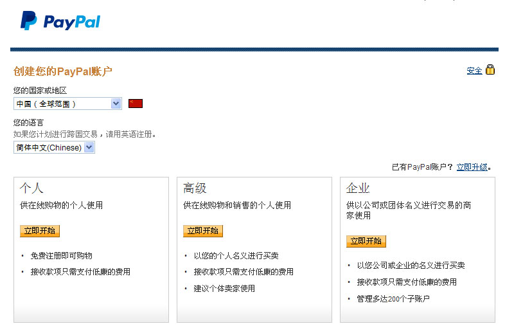Click text 免费注册即可购物

62,255
